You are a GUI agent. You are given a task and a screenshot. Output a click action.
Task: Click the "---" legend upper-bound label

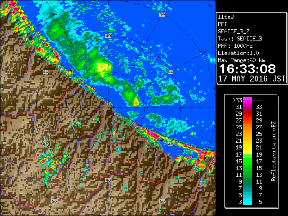(x=257, y=100)
